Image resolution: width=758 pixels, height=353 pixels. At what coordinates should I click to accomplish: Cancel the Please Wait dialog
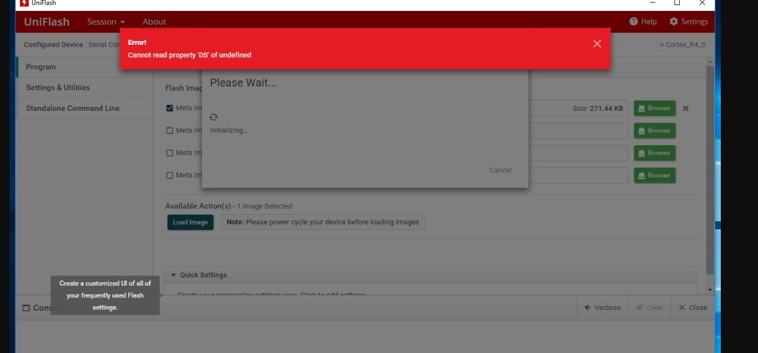[500, 170]
